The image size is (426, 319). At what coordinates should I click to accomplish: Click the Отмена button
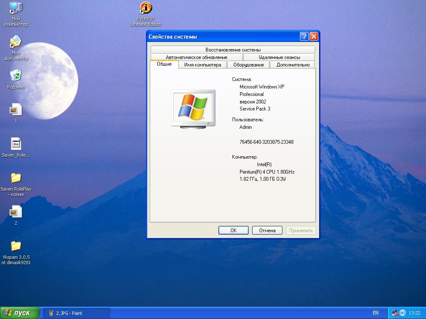click(267, 231)
